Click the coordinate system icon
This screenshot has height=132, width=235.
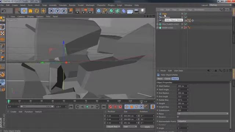[70, 11]
